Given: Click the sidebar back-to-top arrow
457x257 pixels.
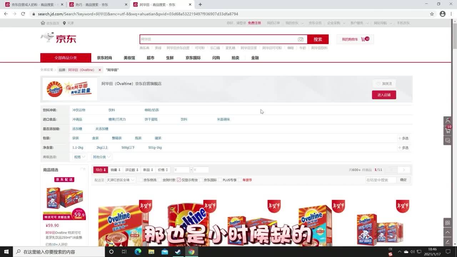Looking at the screenshot, I should pos(448,232).
